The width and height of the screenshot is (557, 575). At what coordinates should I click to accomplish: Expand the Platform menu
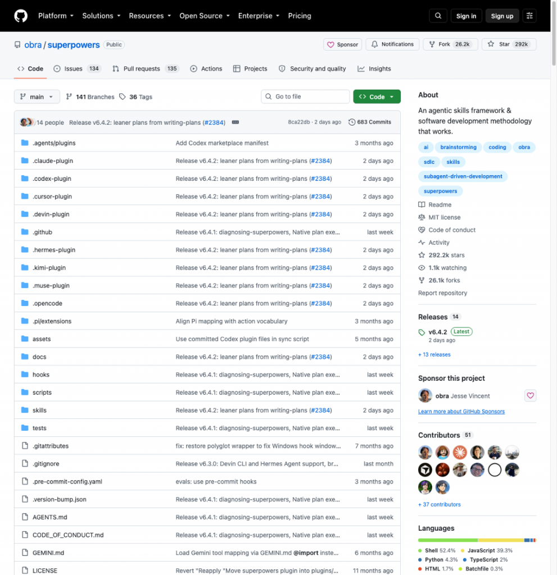pyautogui.click(x=56, y=16)
